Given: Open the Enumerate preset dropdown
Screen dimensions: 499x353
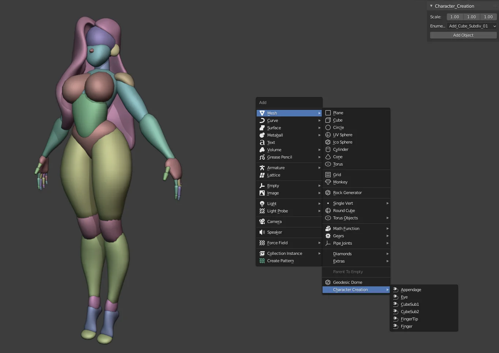Looking at the screenshot, I should [472, 26].
